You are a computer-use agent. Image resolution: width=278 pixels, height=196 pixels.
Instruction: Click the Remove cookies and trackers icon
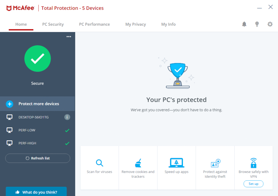click(138, 163)
